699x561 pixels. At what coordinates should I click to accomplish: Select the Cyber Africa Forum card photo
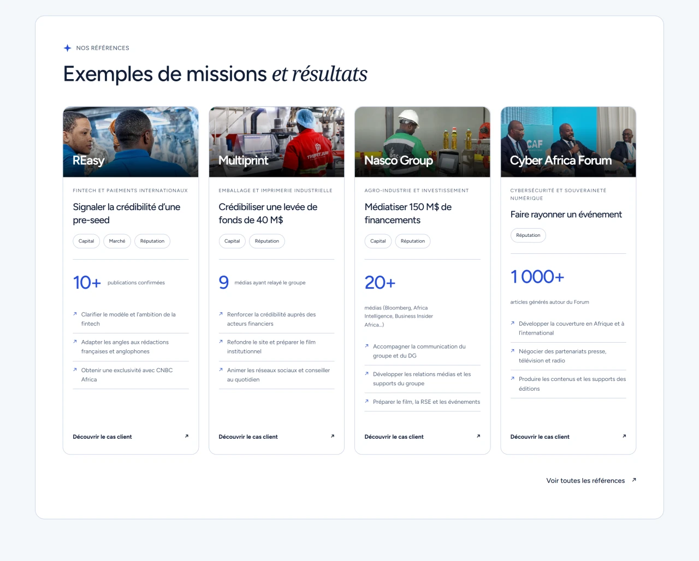(568, 142)
